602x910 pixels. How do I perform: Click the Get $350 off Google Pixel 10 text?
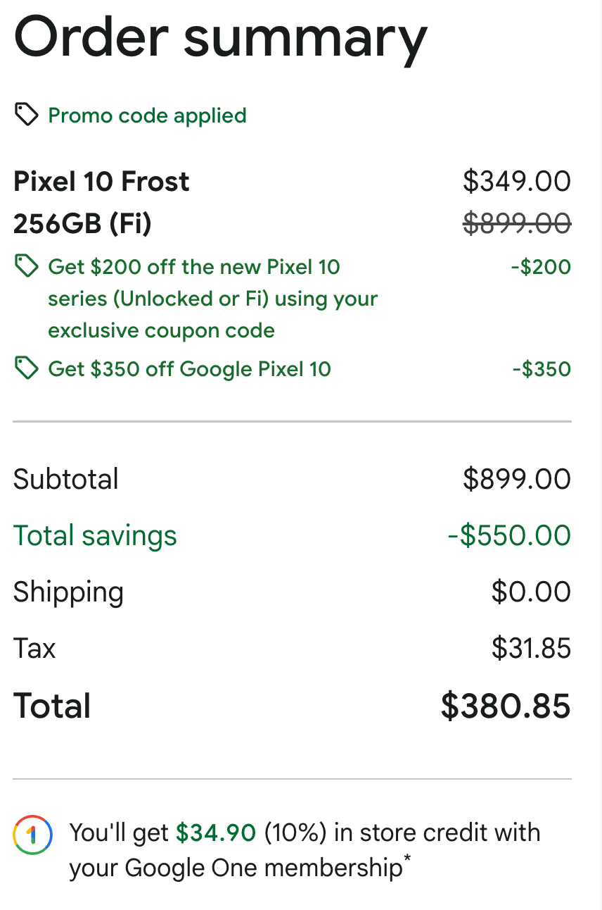point(189,369)
